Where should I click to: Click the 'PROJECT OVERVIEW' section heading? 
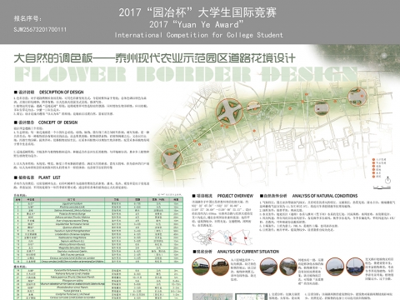[235, 196]
